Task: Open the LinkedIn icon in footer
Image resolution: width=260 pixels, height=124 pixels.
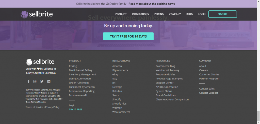Action: pyautogui.click(x=49, y=81)
